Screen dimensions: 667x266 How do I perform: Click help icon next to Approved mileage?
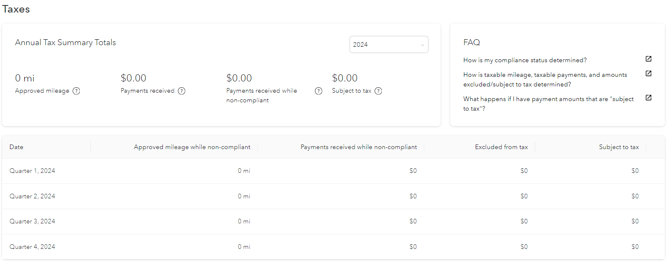coord(76,91)
